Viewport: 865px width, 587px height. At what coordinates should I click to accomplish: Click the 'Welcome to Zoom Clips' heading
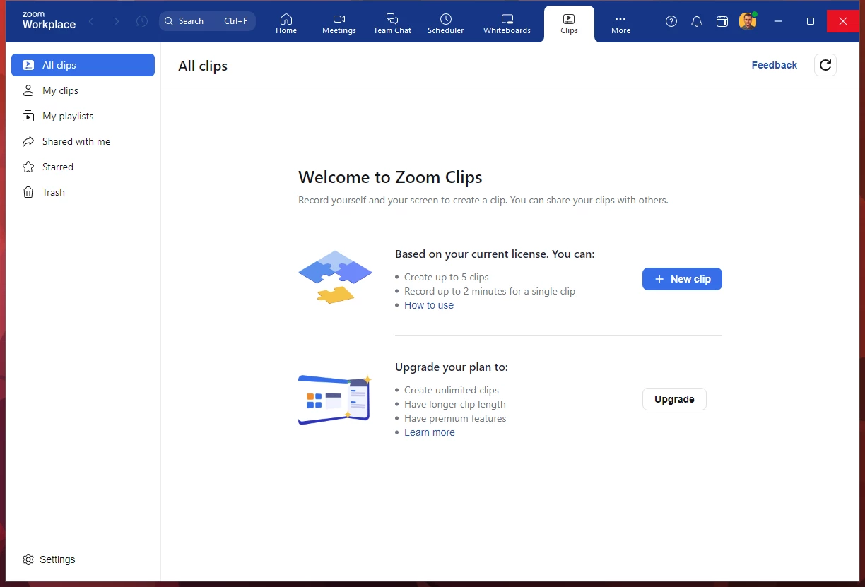coord(390,177)
